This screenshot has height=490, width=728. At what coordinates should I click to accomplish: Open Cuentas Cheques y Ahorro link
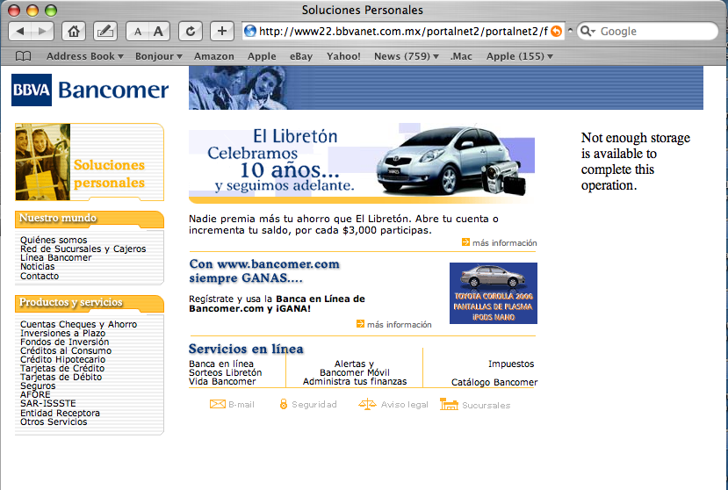pyautogui.click(x=78, y=324)
